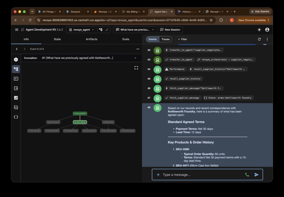Go to the next event with right chevron
Screen dimensions: 284x197
25,49
